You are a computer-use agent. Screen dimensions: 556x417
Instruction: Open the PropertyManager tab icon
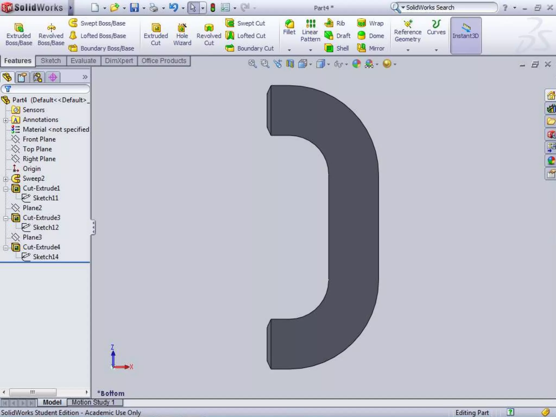pos(22,77)
